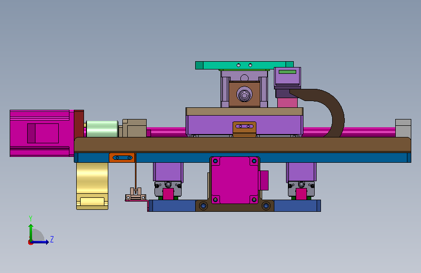The image size is (421, 273).
Task: Select the small sensor below the orange bracket
Action: tap(135, 194)
